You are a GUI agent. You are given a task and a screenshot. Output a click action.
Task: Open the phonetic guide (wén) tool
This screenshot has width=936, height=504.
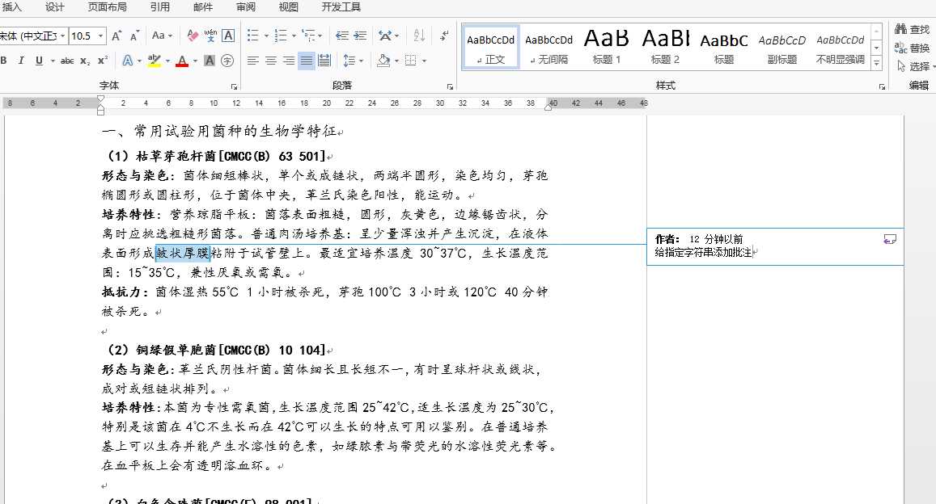coord(210,36)
